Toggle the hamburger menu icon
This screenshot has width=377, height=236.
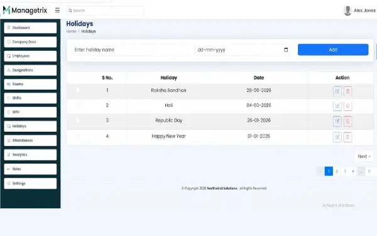[x=57, y=10]
